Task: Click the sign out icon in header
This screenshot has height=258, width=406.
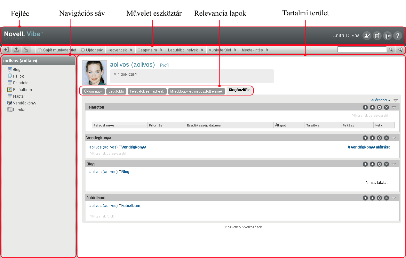Action: (387, 36)
